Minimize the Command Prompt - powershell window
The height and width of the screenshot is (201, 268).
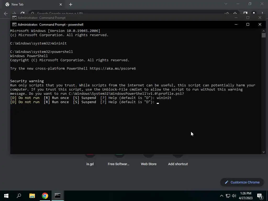point(236,24)
